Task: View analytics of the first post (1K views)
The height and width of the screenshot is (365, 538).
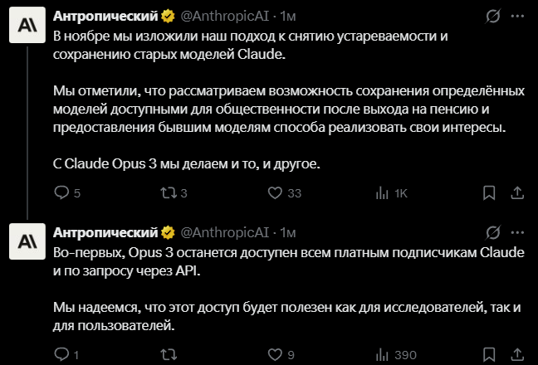Action: (x=383, y=193)
